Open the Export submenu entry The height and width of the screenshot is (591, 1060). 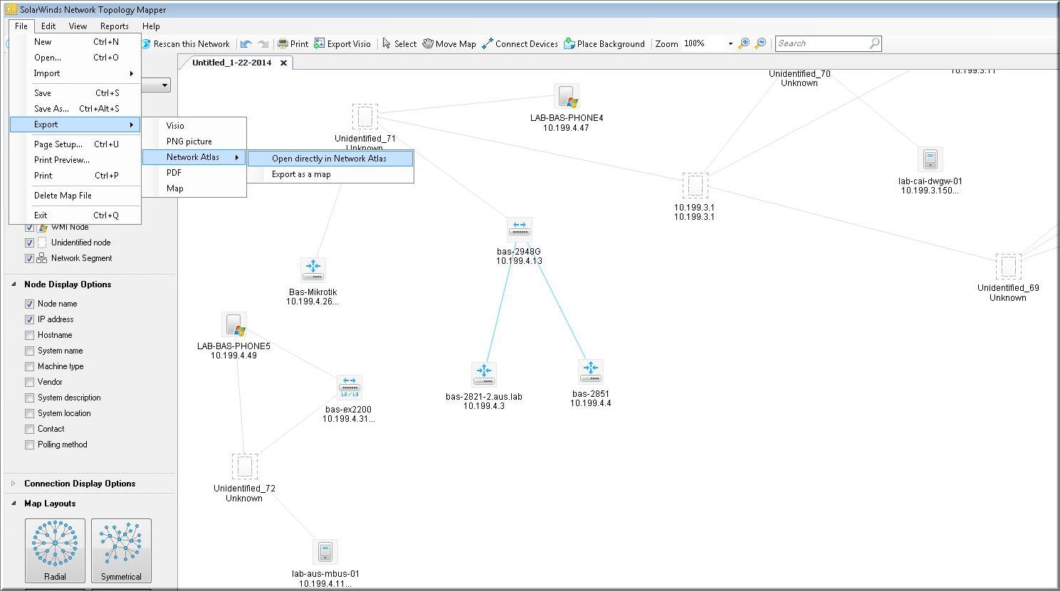pyautogui.click(x=75, y=124)
